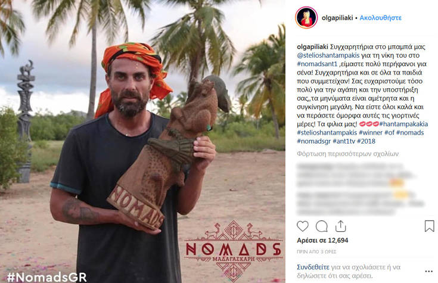Open the #2018 hashtag
The width and height of the screenshot is (438, 283).
click(x=366, y=141)
